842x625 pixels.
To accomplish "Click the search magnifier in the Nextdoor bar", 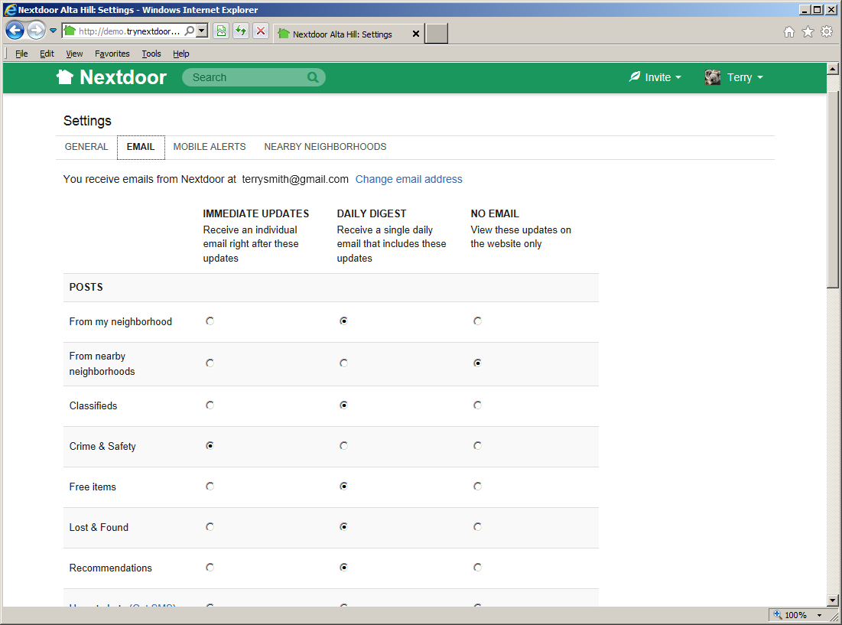I will (x=313, y=76).
